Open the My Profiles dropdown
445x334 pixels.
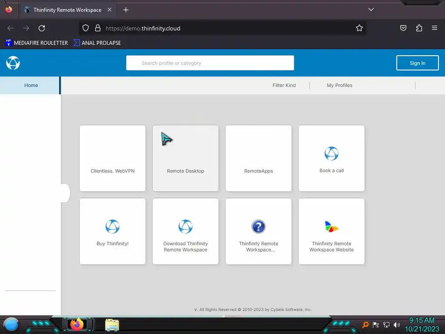pos(339,85)
